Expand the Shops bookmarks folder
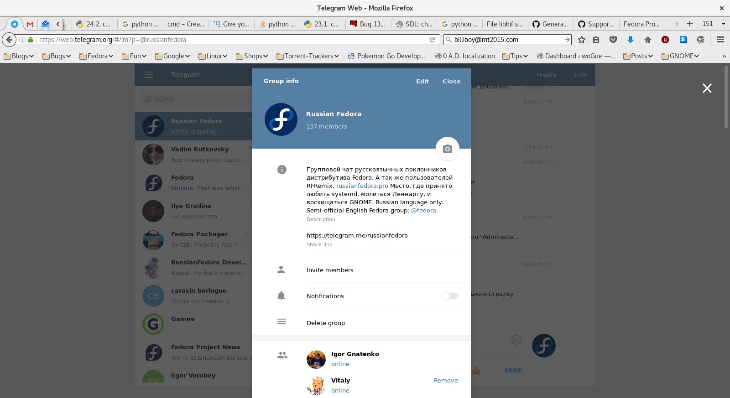The width and height of the screenshot is (730, 398). point(252,56)
